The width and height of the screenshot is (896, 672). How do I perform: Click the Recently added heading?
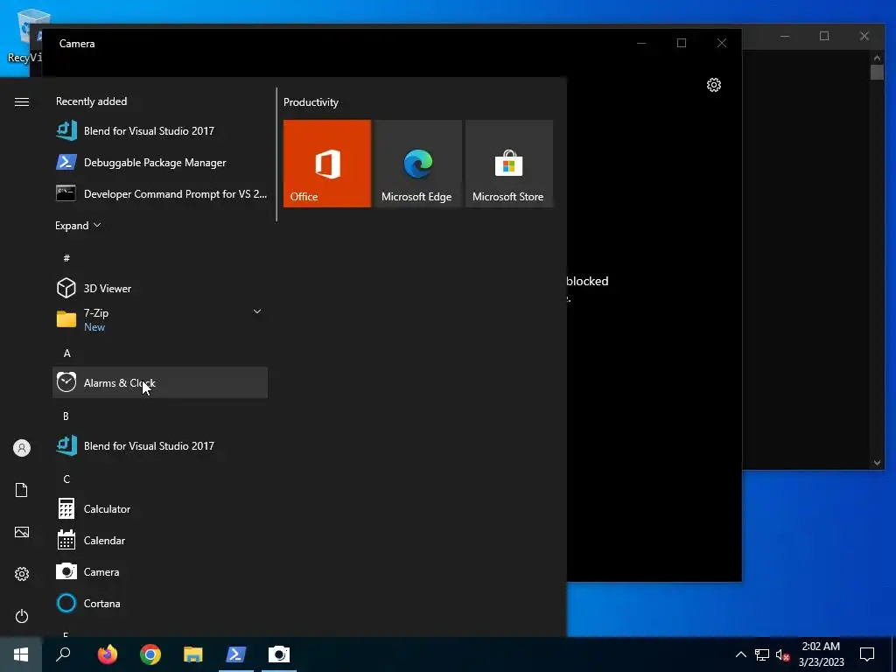(x=91, y=101)
